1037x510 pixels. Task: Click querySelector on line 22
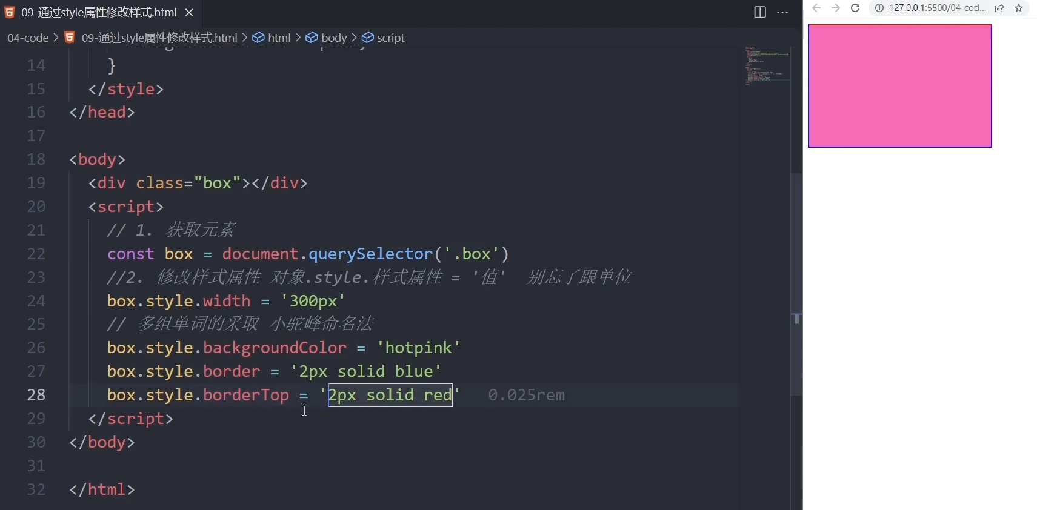371,254
